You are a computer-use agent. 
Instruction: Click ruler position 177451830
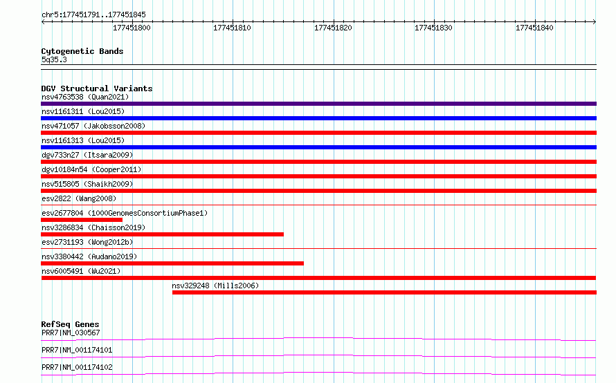click(x=434, y=28)
